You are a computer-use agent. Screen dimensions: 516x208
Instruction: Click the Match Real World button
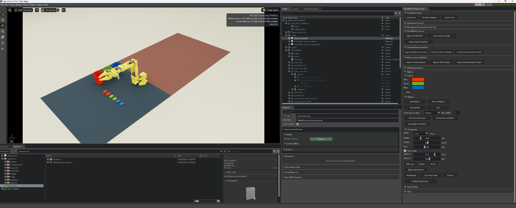[x=416, y=170]
